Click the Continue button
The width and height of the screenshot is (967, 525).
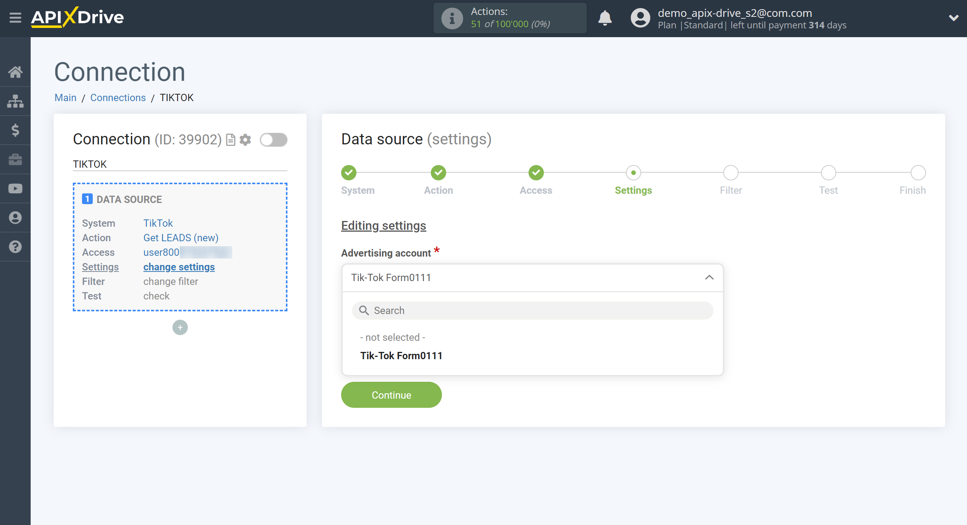click(391, 395)
